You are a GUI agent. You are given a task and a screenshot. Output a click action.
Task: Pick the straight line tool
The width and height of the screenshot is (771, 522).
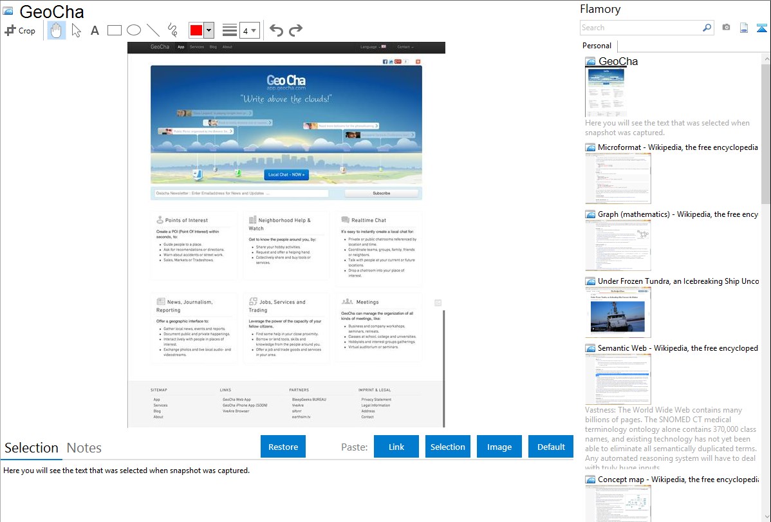point(153,30)
